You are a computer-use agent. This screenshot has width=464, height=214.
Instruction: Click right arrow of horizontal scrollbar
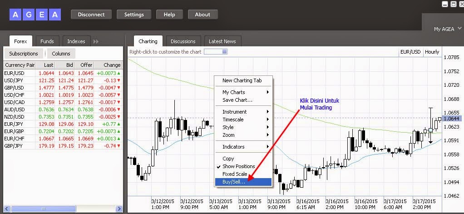pyautogui.click(x=119, y=209)
